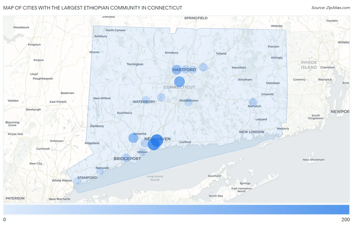The image size is (353, 225).
Task: Click the legend maximum value 200
Action: coord(345,219)
